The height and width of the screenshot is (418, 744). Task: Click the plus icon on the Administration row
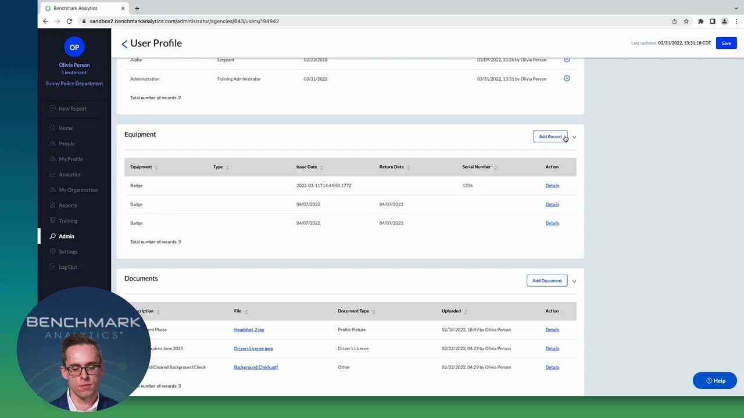click(567, 78)
